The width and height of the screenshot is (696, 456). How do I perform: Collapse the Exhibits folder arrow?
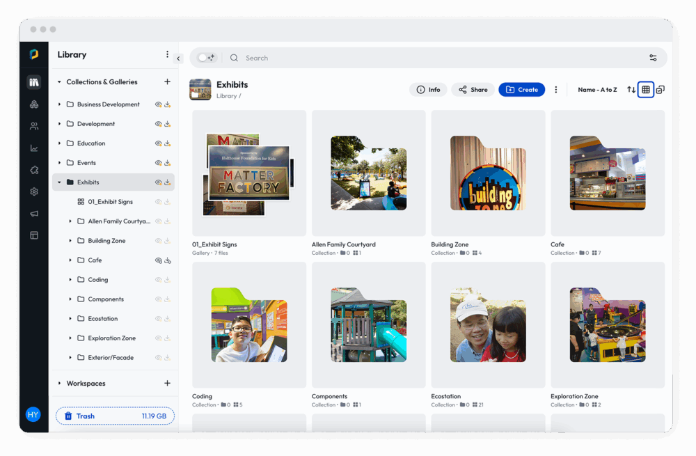59,182
